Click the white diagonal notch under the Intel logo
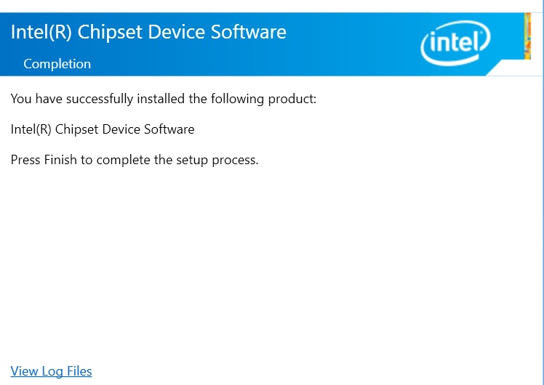The width and height of the screenshot is (544, 385). pos(509,68)
